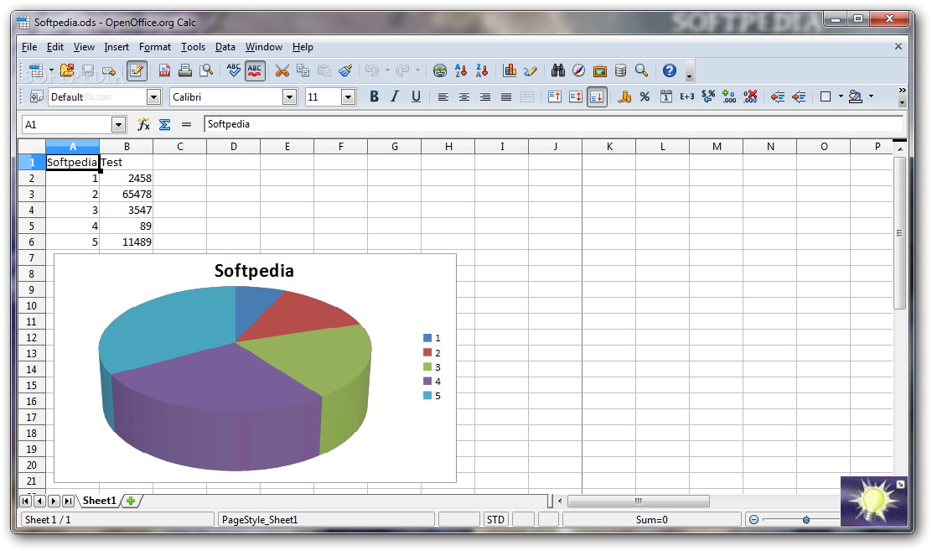Click the Function equals icon

tap(186, 124)
